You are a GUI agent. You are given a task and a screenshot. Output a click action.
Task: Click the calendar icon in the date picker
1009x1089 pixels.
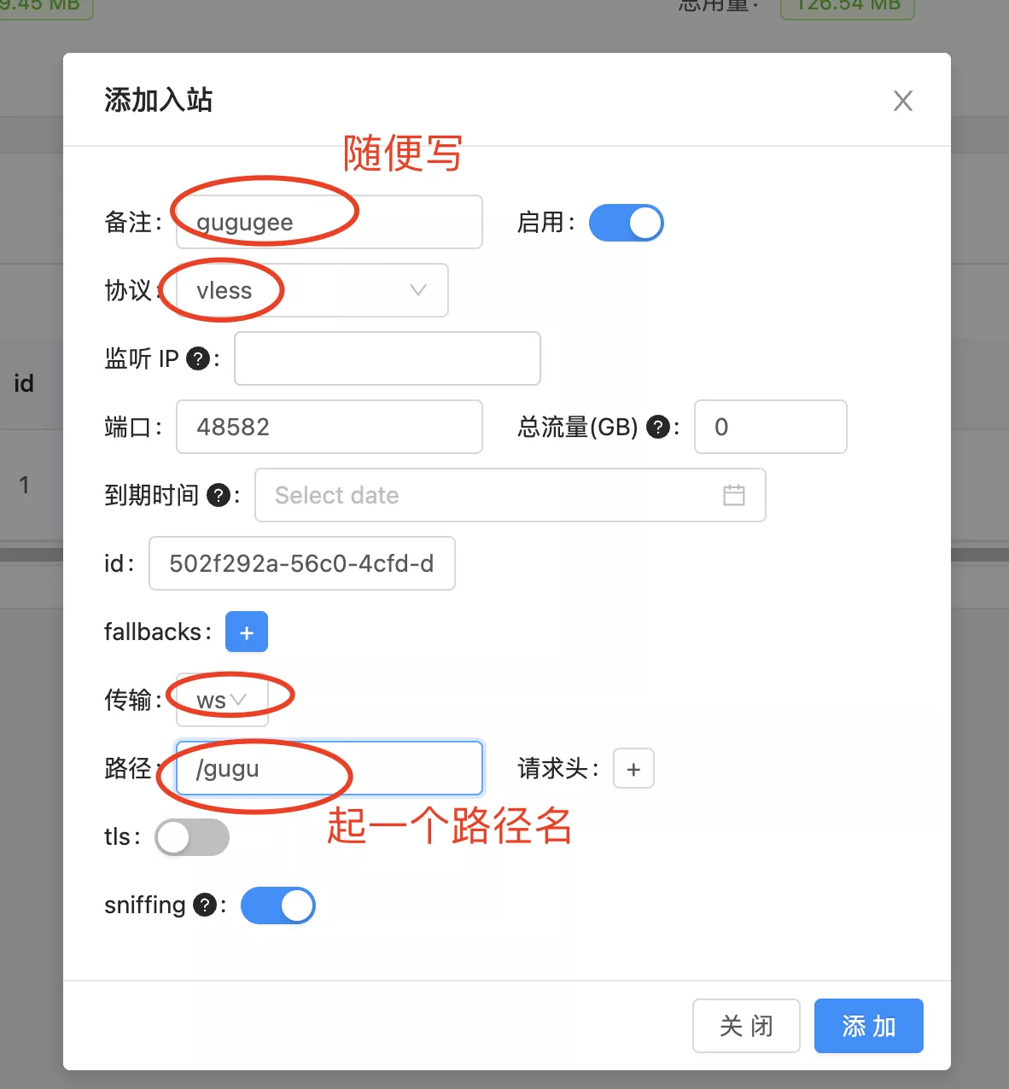pos(734,495)
